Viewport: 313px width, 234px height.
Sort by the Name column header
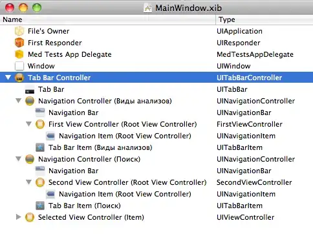107,19
